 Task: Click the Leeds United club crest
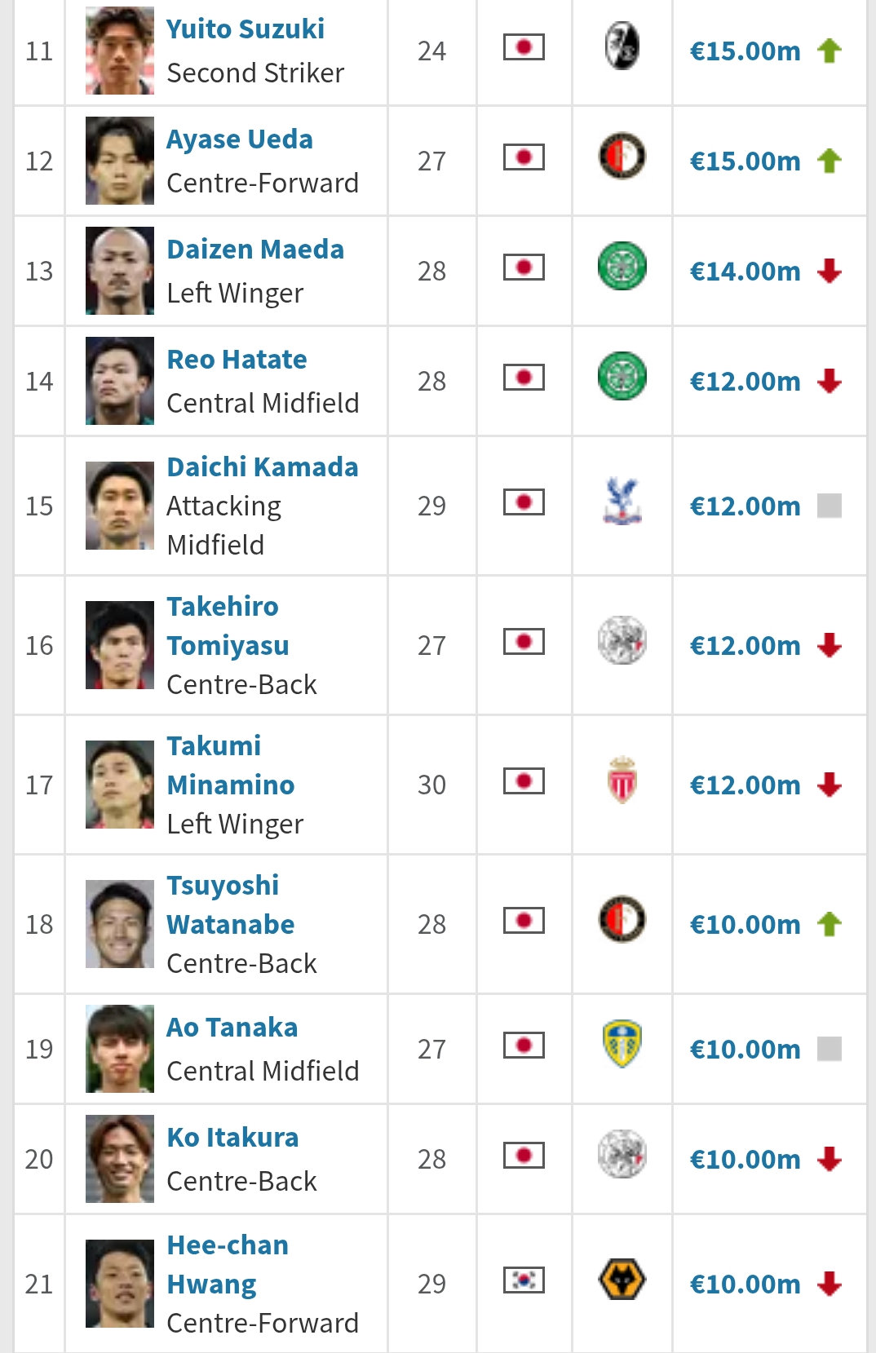(x=622, y=1045)
